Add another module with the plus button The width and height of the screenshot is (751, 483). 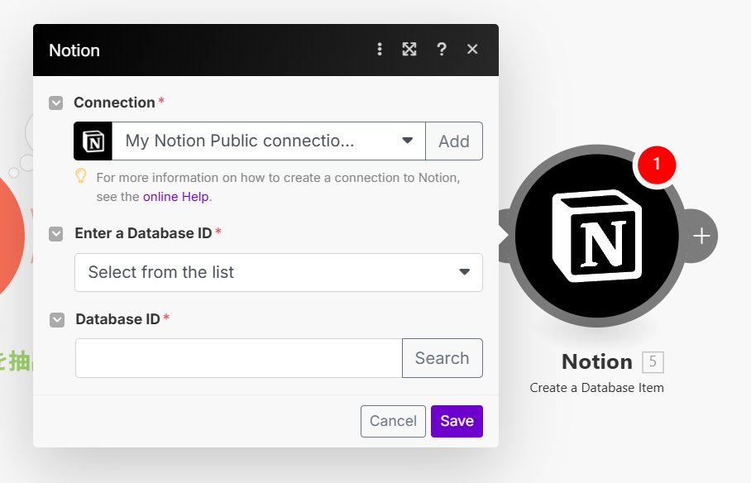[x=701, y=236]
